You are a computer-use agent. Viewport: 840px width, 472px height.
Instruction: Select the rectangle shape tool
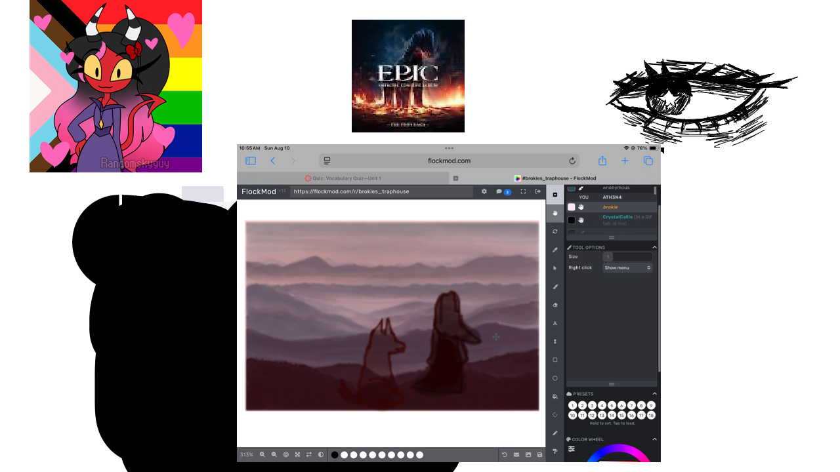[555, 360]
